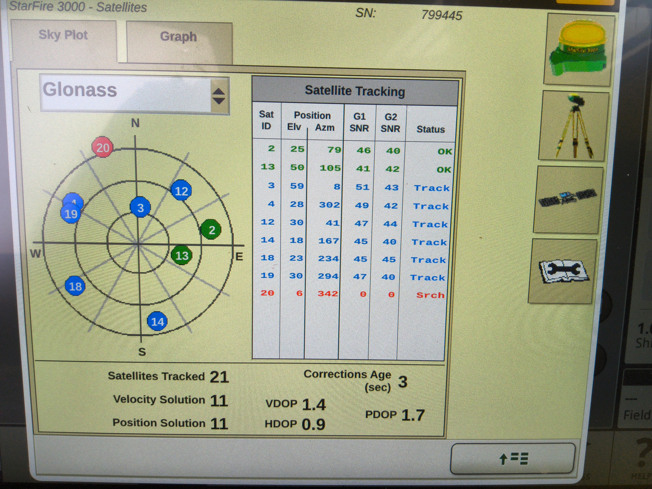The height and width of the screenshot is (489, 652).
Task: Click the G2 SNR column header
Action: pyautogui.click(x=391, y=123)
